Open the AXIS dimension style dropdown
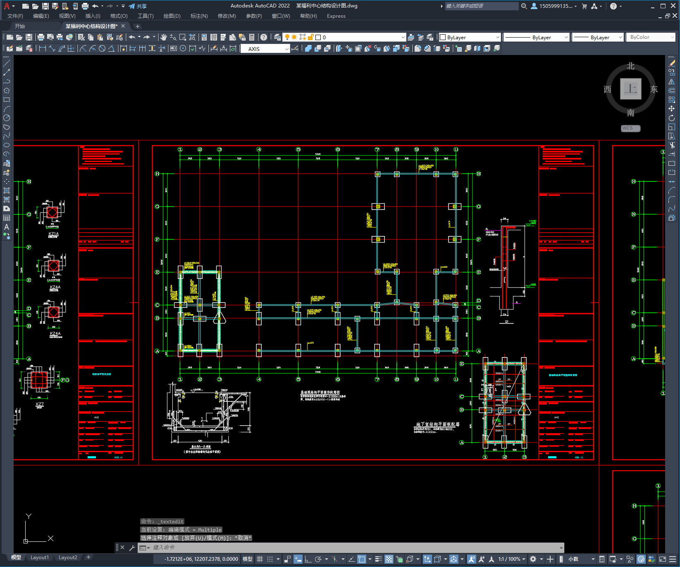The image size is (680, 567). [x=265, y=48]
